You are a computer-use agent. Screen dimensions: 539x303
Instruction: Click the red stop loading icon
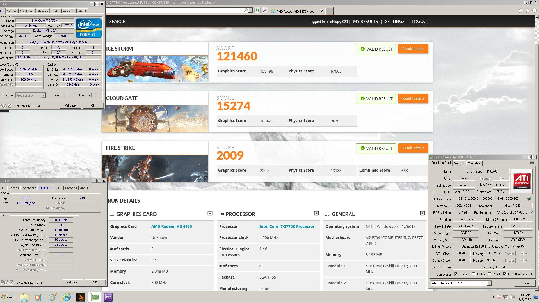(264, 10)
